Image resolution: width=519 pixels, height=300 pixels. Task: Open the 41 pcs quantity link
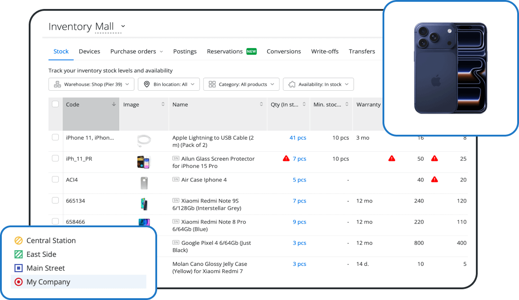(298, 137)
